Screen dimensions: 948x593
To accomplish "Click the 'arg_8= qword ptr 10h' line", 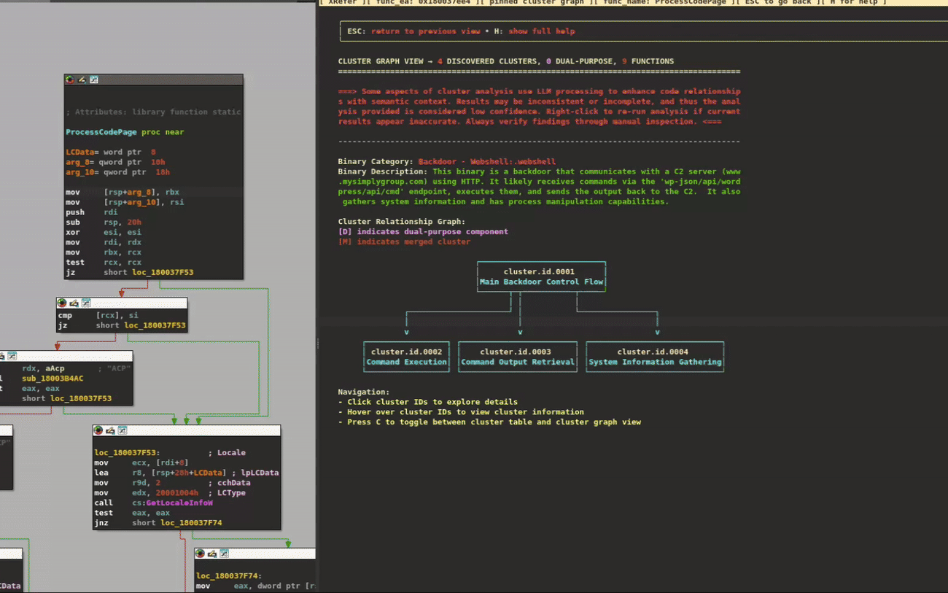I will pos(115,162).
